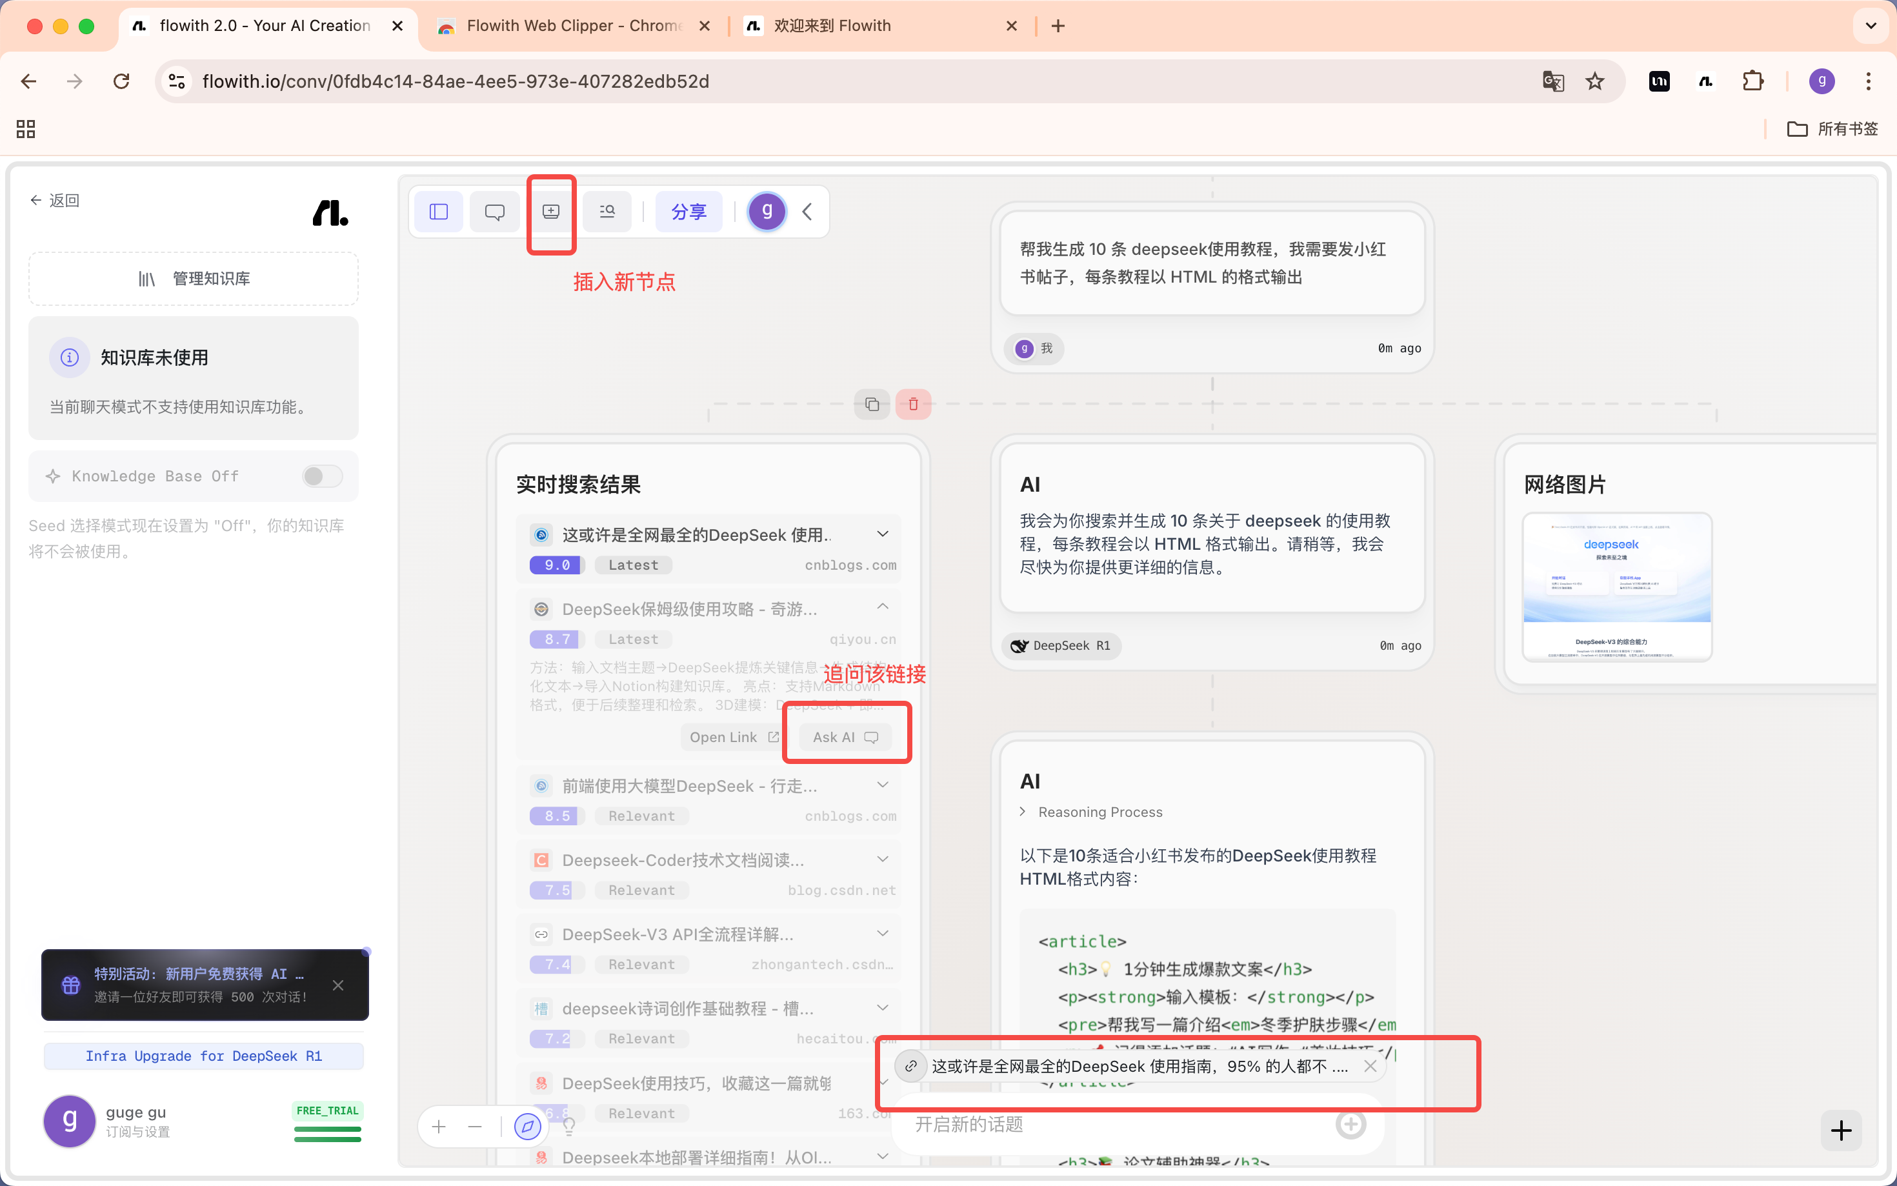Expand Deepseek-Coder技术文档阅读 result
The height and width of the screenshot is (1186, 1897).
click(x=883, y=859)
